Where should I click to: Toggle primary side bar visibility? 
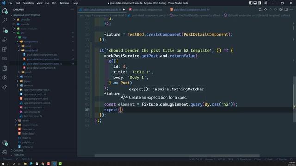(251, 3)
